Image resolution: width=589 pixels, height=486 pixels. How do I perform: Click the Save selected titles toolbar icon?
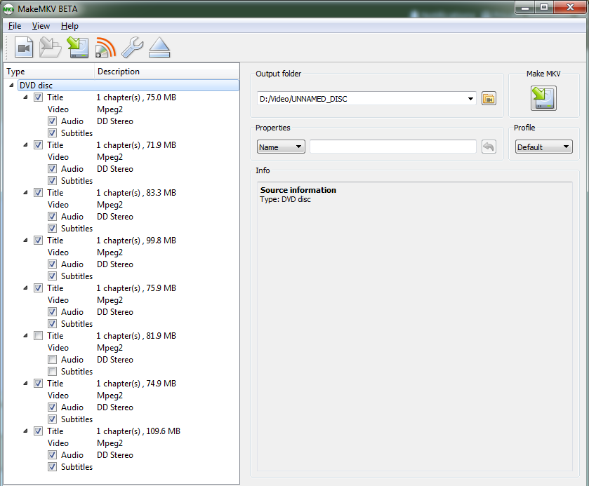coord(77,48)
